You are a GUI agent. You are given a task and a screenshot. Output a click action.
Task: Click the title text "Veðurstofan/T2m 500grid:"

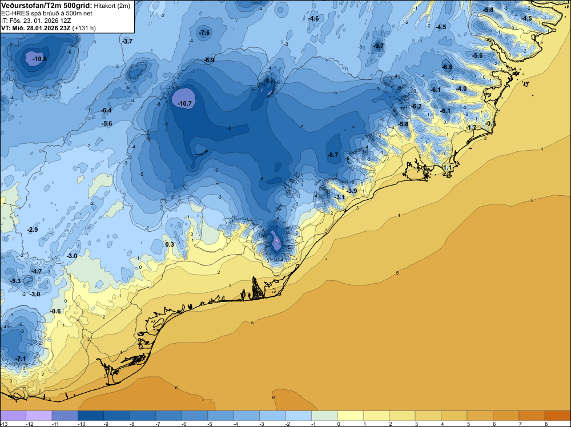click(47, 6)
